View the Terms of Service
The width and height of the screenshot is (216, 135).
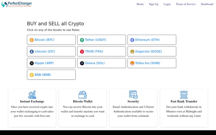click(x=186, y=4)
